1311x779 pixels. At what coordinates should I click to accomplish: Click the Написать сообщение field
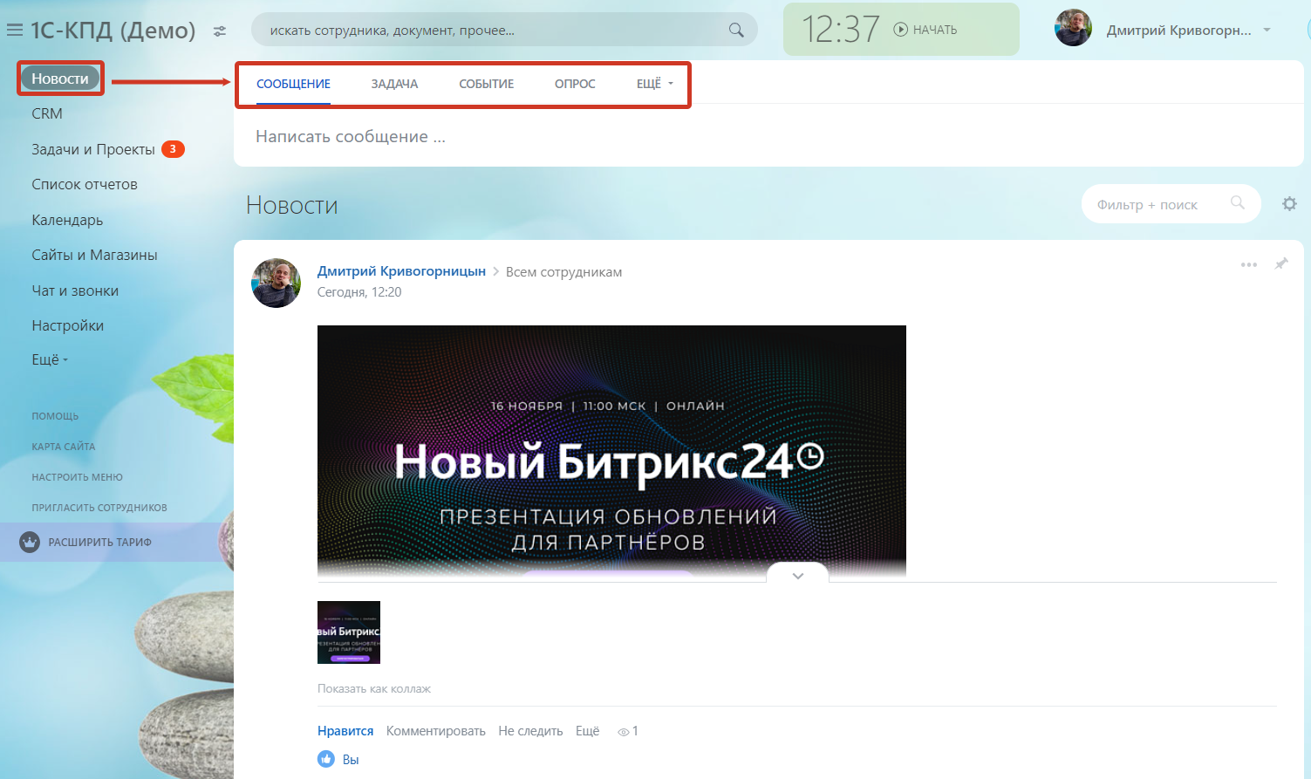tap(768, 136)
